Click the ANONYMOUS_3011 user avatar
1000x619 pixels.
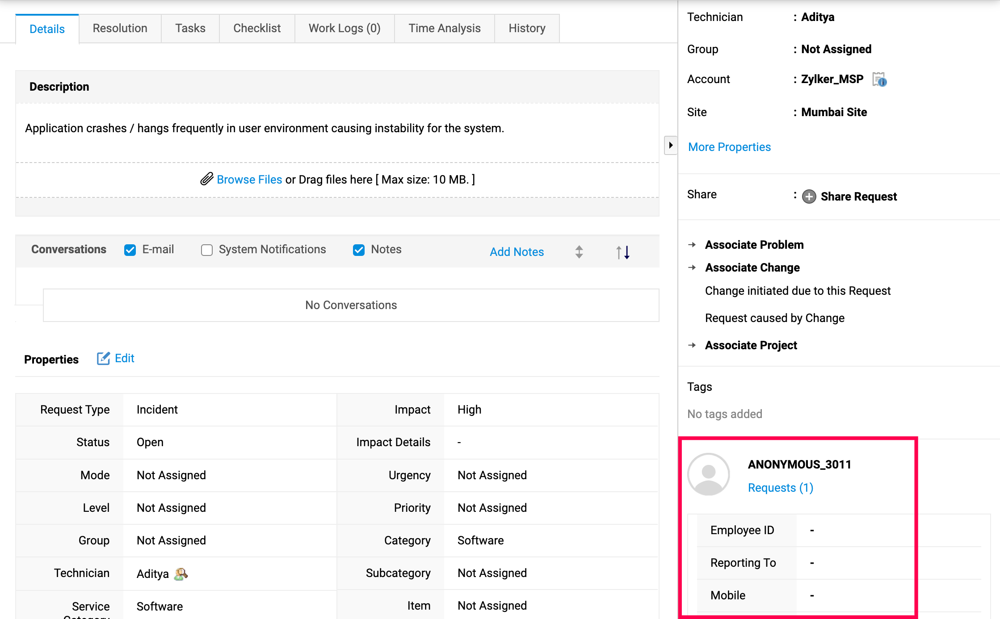pyautogui.click(x=708, y=474)
